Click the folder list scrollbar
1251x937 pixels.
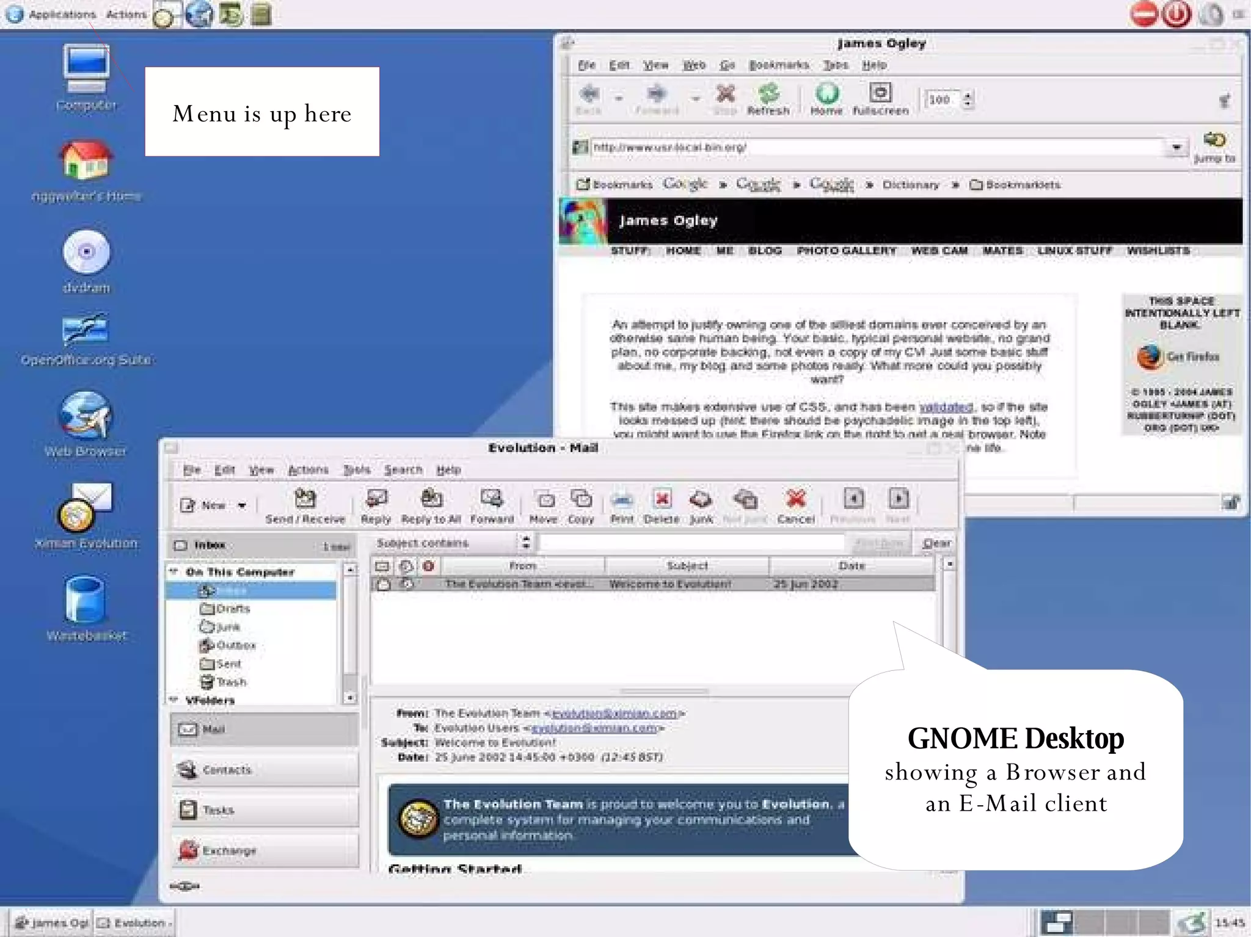point(349,633)
